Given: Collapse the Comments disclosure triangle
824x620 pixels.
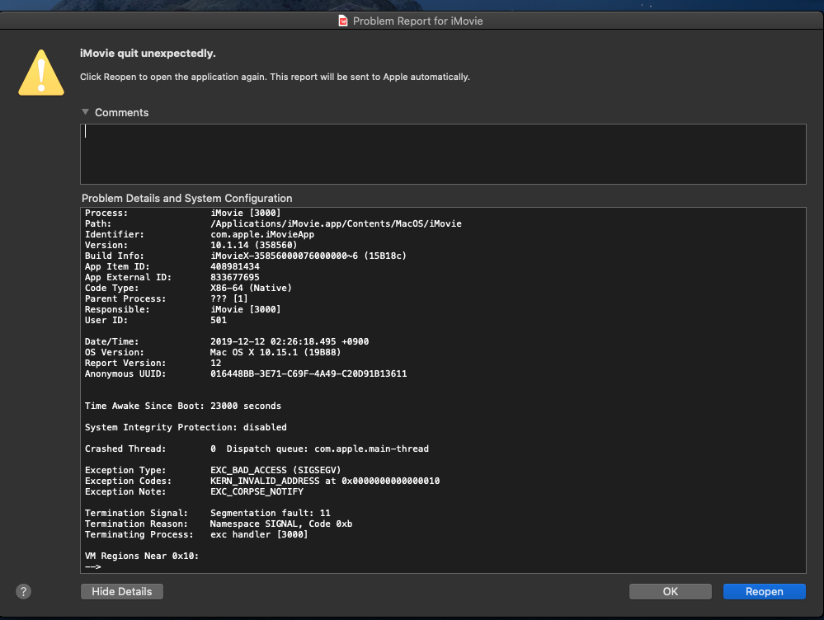Looking at the screenshot, I should (85, 112).
